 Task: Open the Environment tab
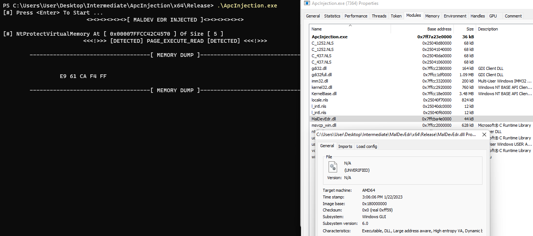pos(455,16)
